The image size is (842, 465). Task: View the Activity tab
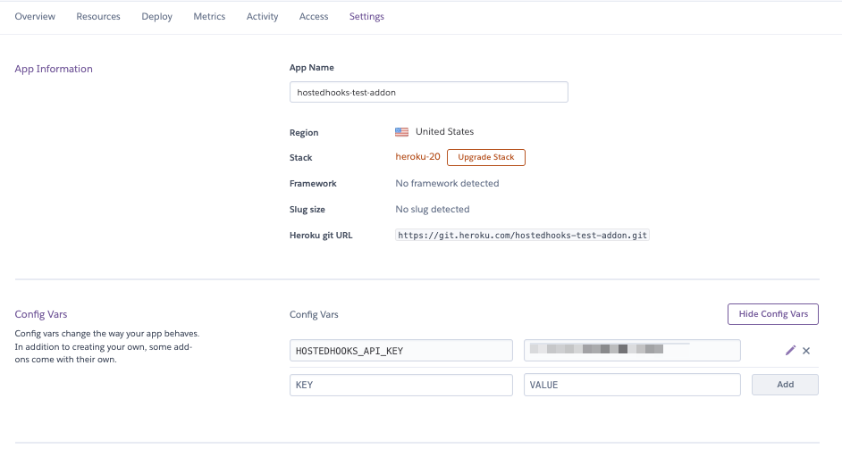coord(262,17)
